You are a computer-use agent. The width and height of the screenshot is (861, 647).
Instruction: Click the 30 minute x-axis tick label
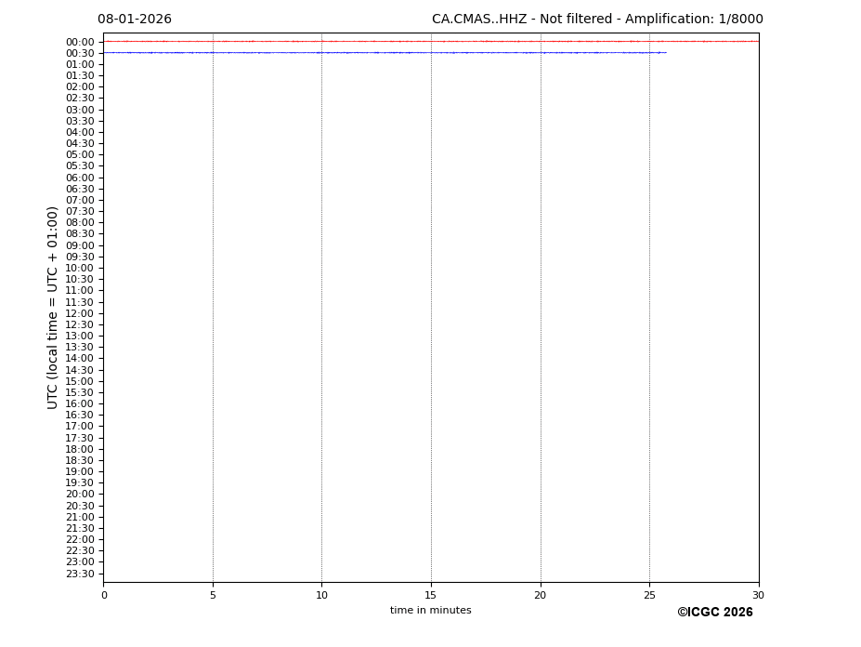click(758, 596)
